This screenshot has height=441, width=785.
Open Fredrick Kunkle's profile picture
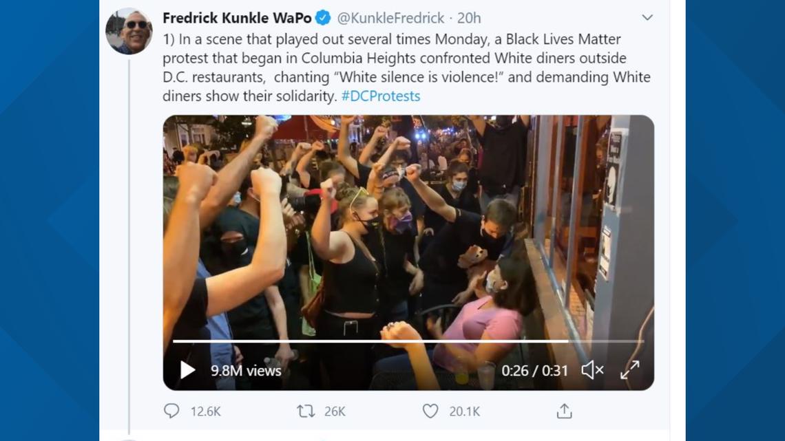pyautogui.click(x=129, y=32)
